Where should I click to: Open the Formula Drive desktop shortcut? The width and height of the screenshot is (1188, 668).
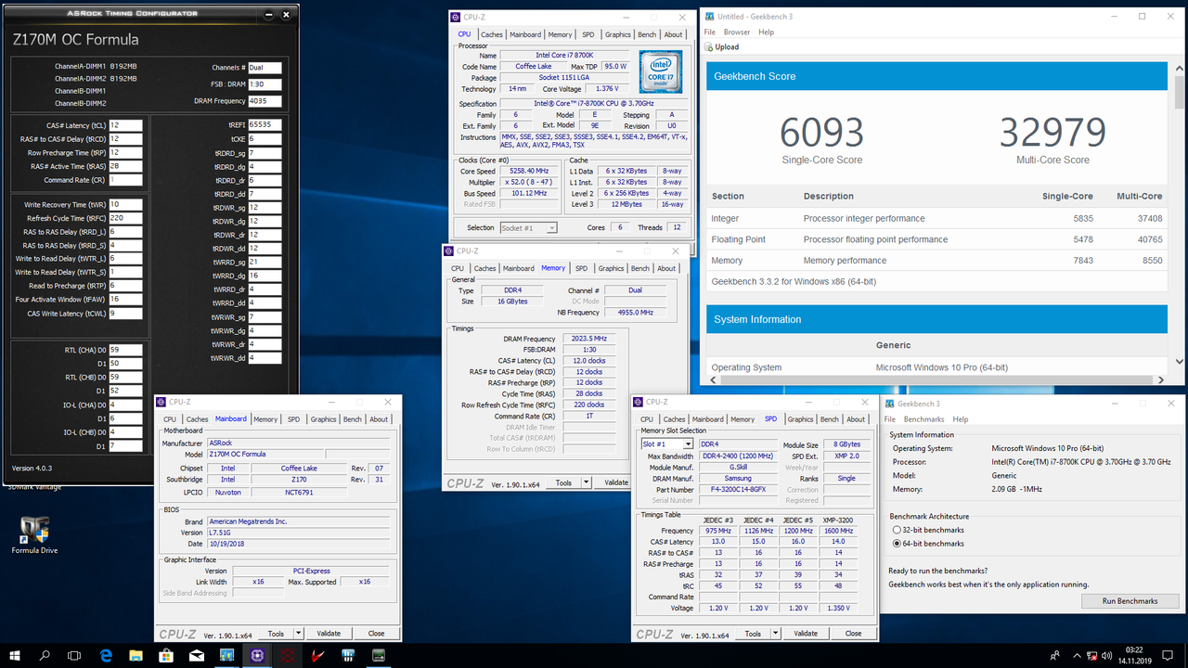click(x=34, y=535)
